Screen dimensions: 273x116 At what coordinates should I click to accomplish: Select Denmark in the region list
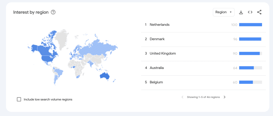tap(157, 39)
